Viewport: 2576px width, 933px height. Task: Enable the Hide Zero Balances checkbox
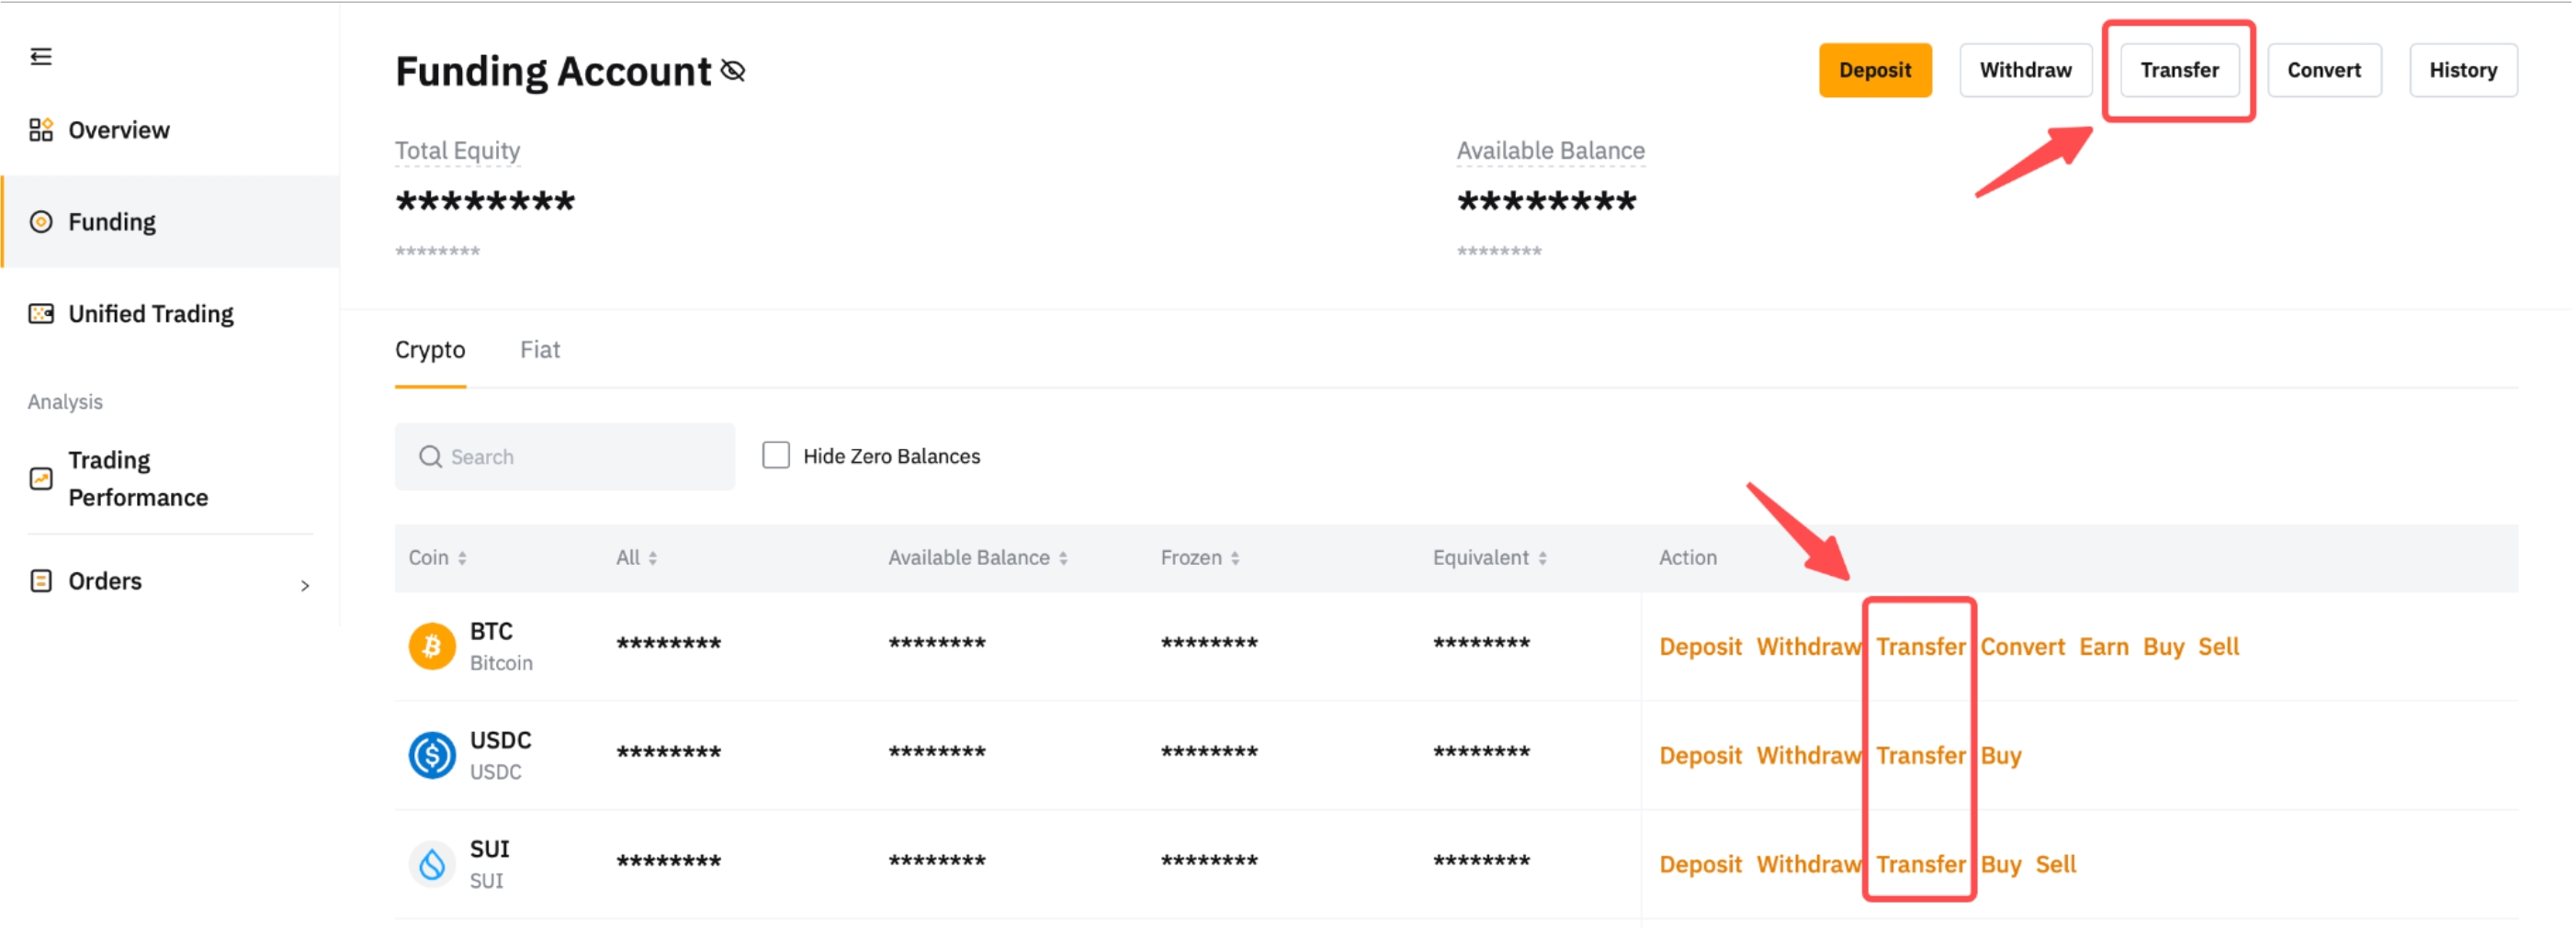coord(776,456)
